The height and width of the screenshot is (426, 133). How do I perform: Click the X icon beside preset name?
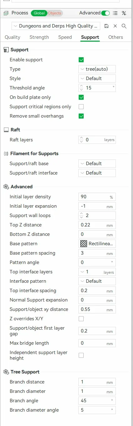(x=115, y=26)
